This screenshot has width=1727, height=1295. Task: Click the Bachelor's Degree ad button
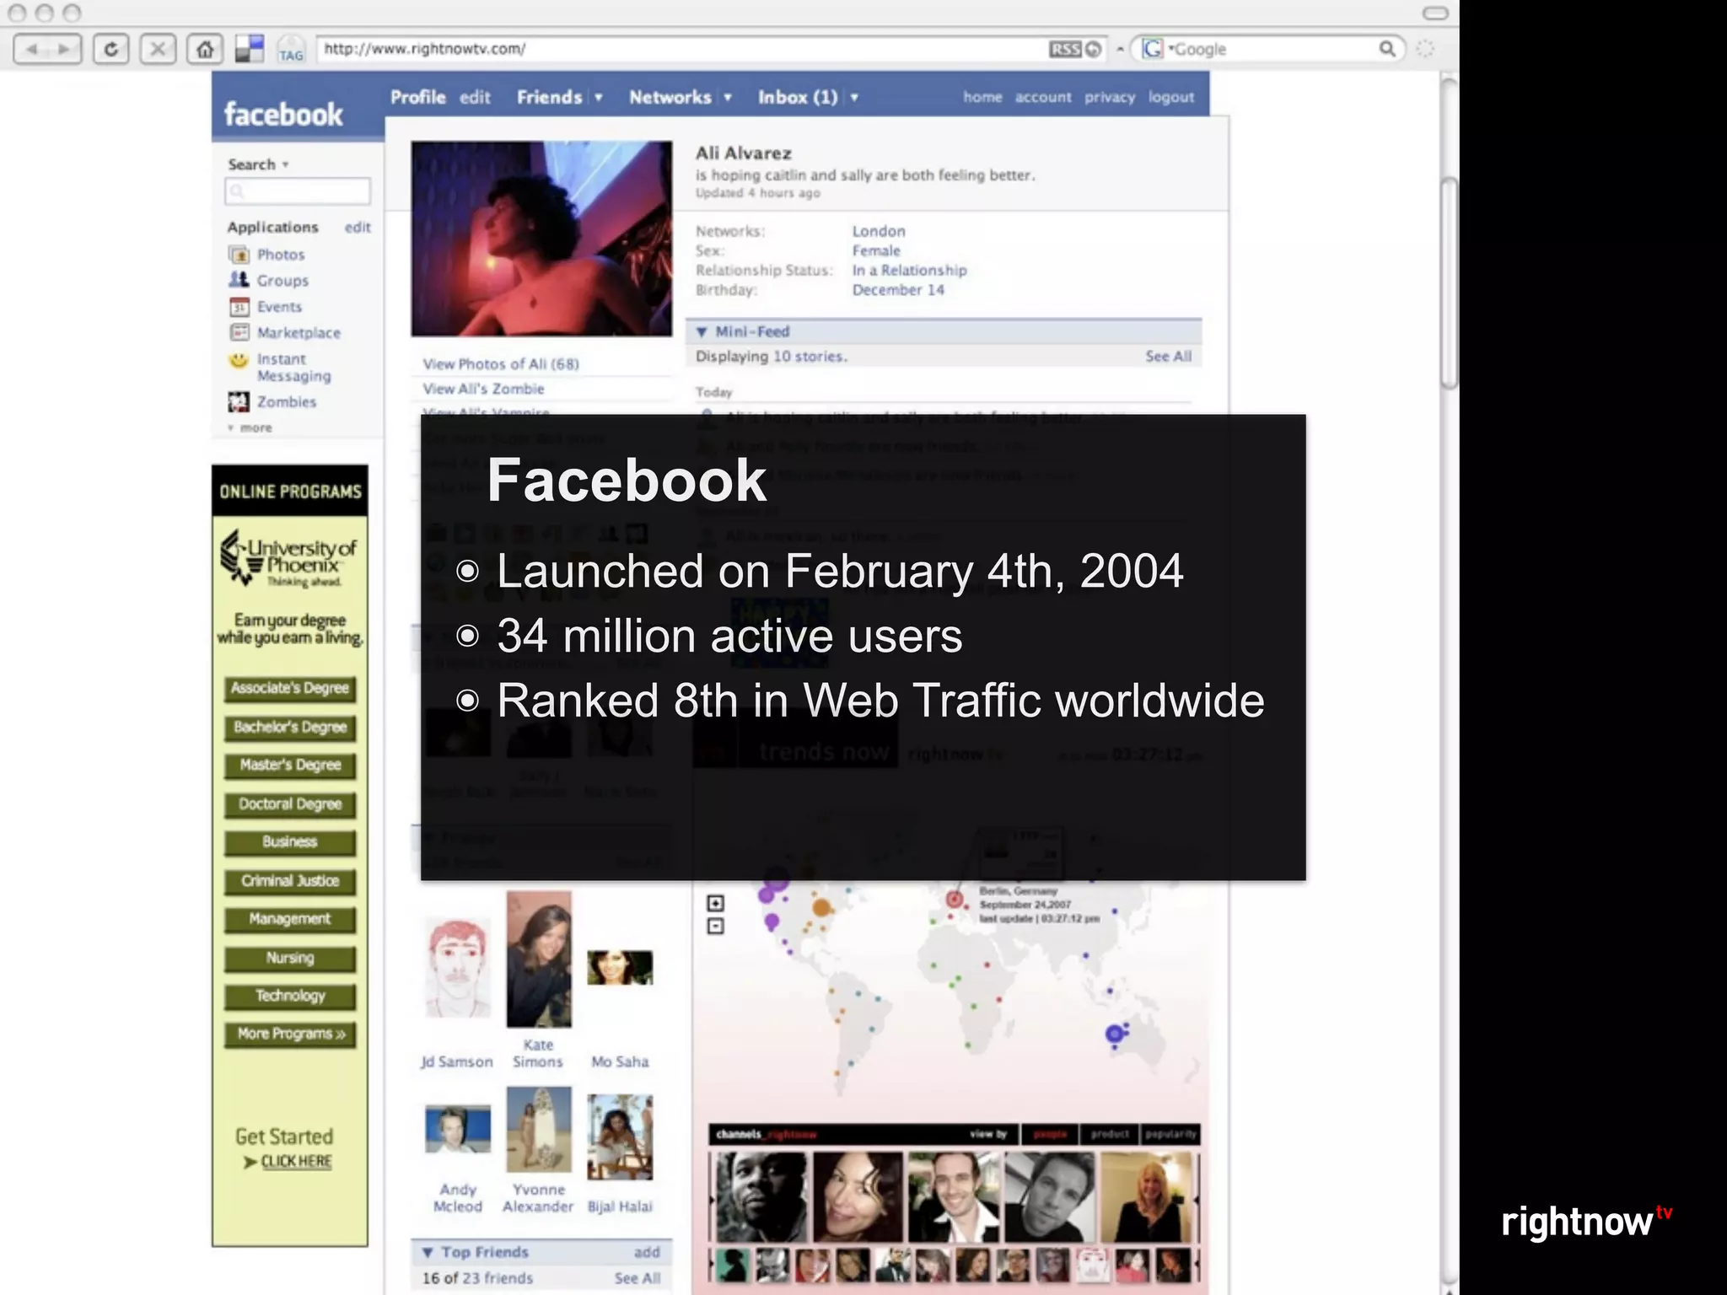[290, 728]
